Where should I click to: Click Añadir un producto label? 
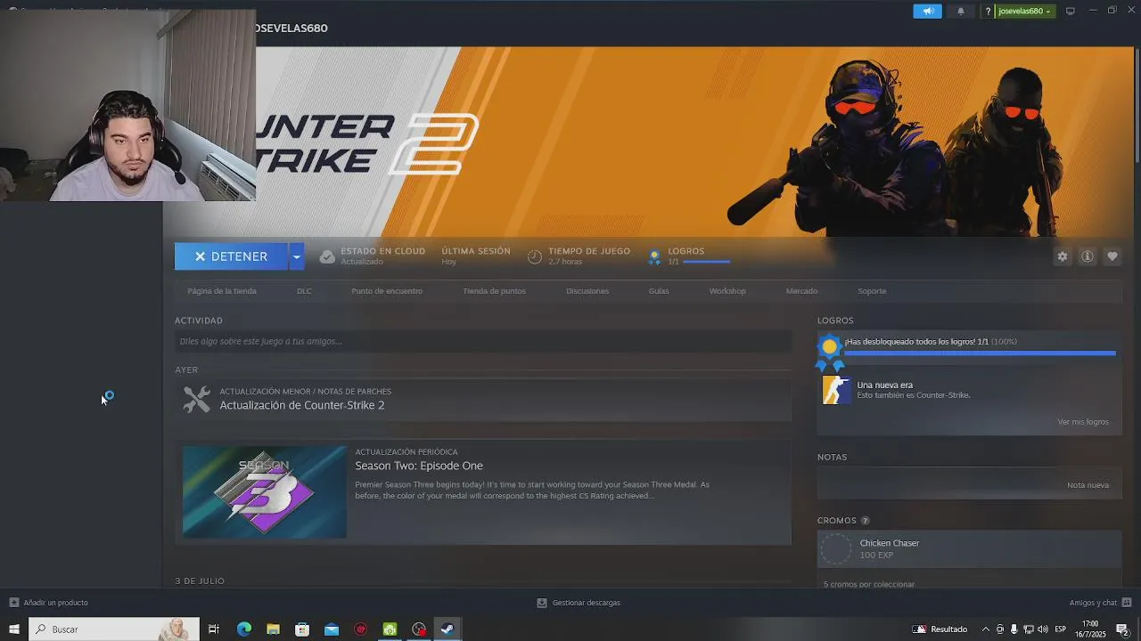(55, 603)
